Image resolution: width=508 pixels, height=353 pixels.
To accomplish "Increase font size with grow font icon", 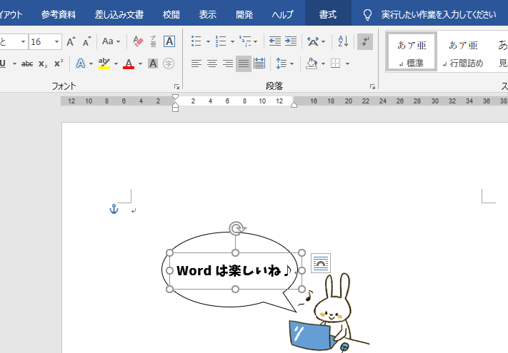I will [x=71, y=41].
